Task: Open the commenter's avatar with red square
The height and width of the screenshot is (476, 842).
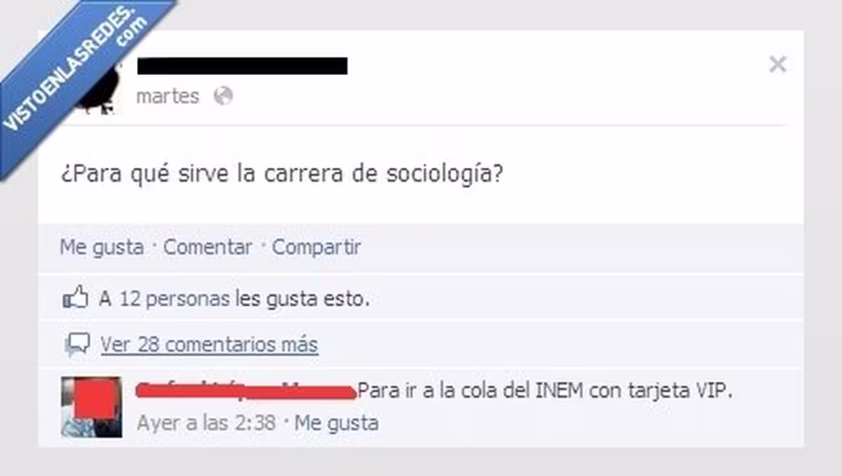Action: pos(91,407)
